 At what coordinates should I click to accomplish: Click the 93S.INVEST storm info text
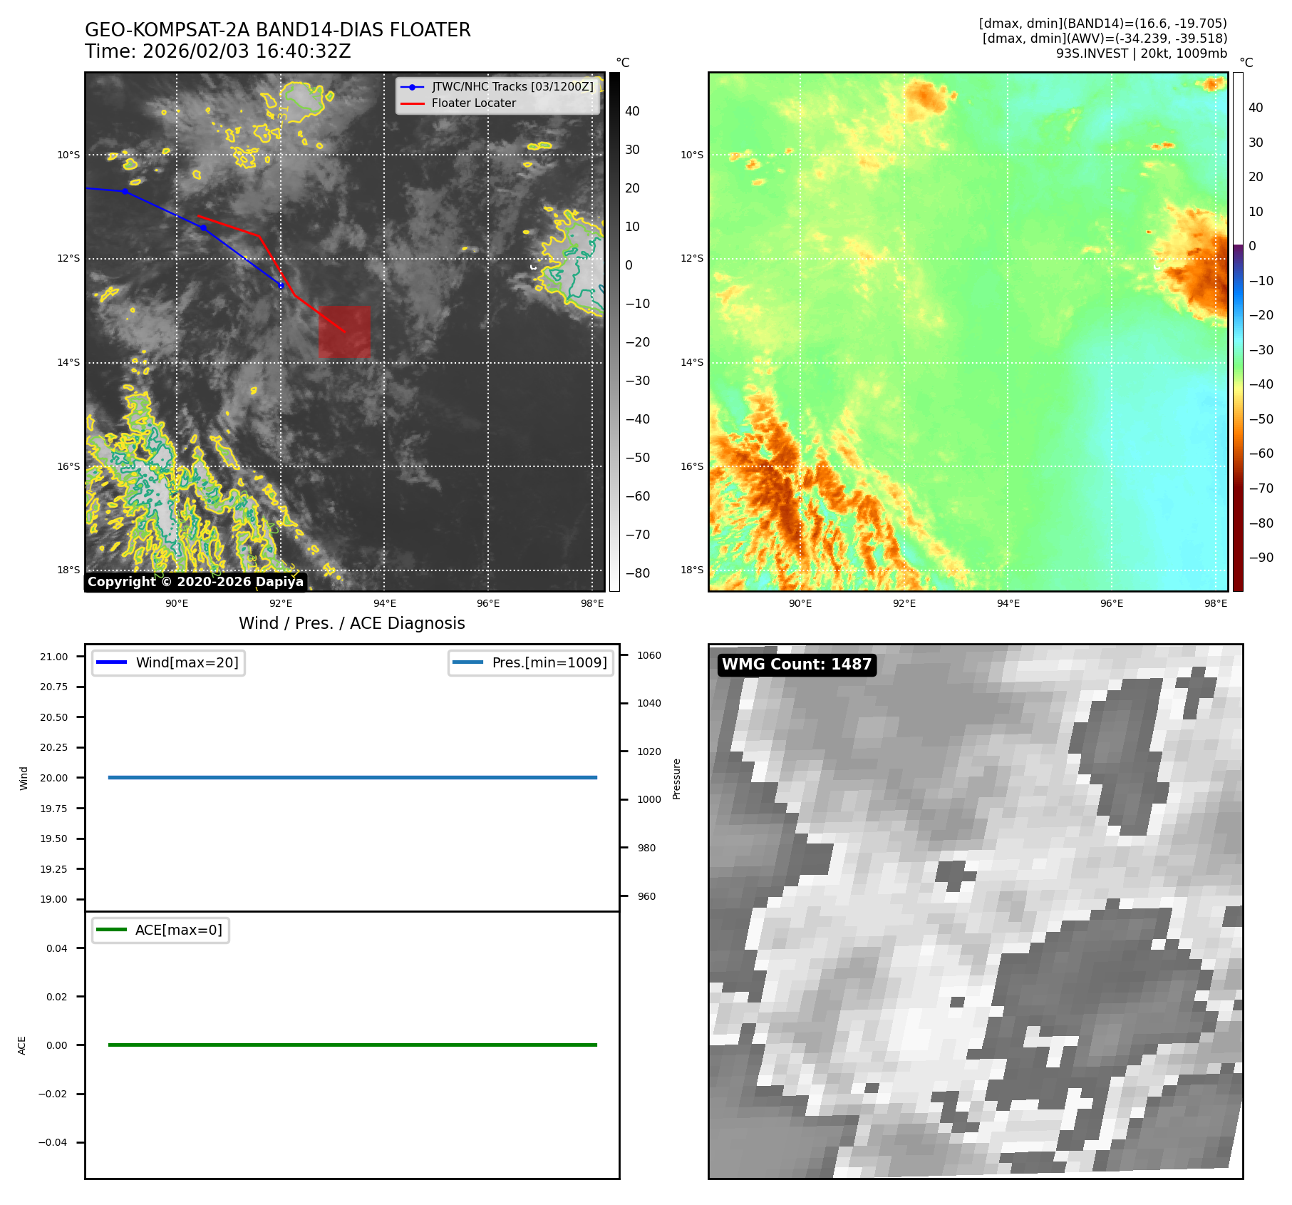[x=1141, y=53]
